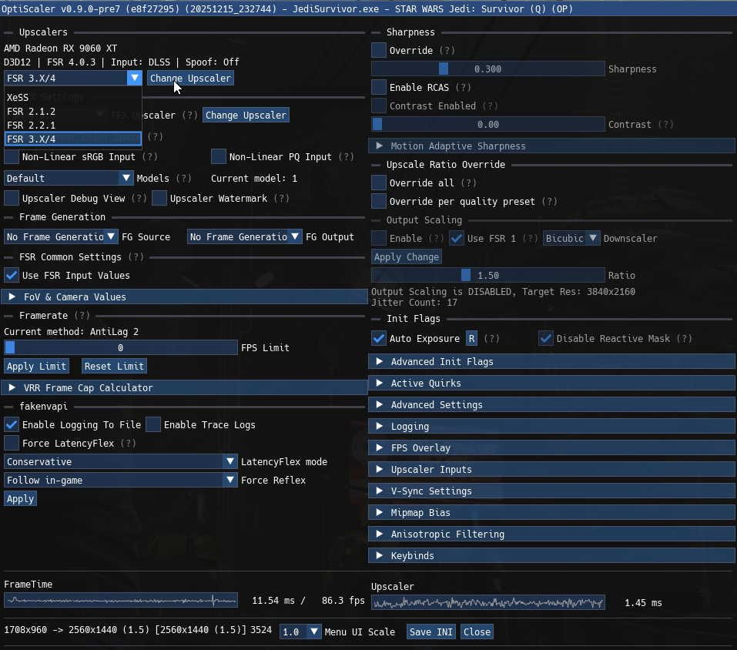Expand the Keybinds section

pyautogui.click(x=552, y=555)
